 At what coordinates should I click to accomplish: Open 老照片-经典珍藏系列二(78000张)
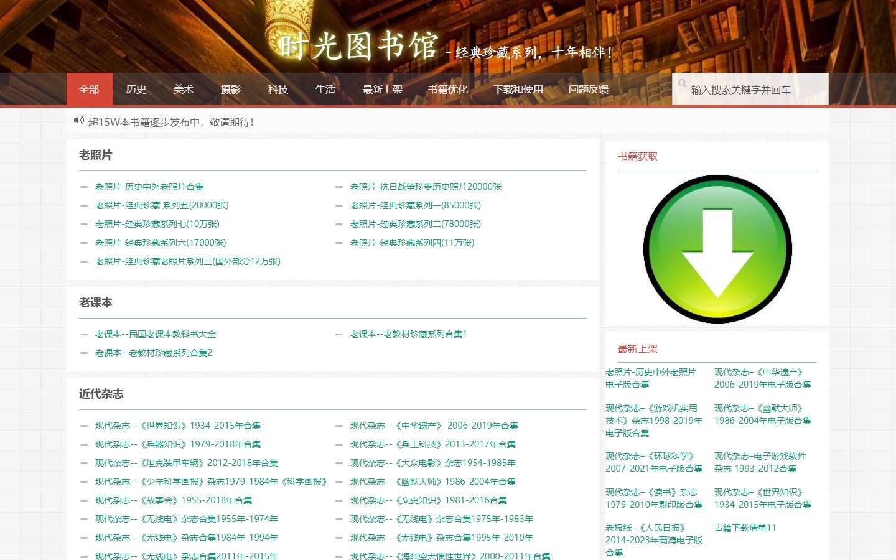click(416, 224)
